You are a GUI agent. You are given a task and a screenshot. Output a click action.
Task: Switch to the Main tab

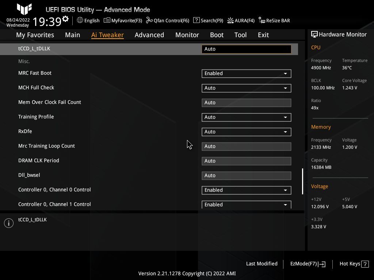click(x=73, y=35)
